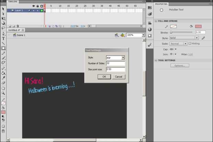Select the Pen tool

[x=3, y=34]
